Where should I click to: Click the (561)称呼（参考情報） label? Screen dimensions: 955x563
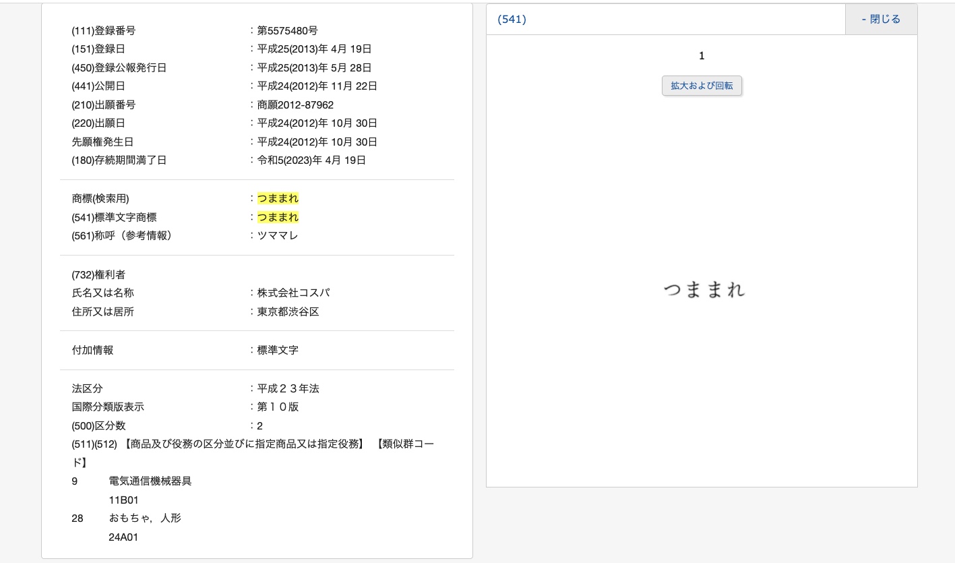122,235
